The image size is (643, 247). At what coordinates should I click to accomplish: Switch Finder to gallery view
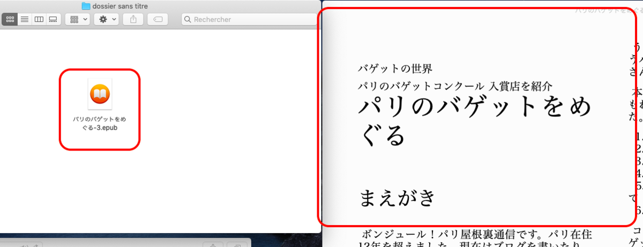pos(53,19)
